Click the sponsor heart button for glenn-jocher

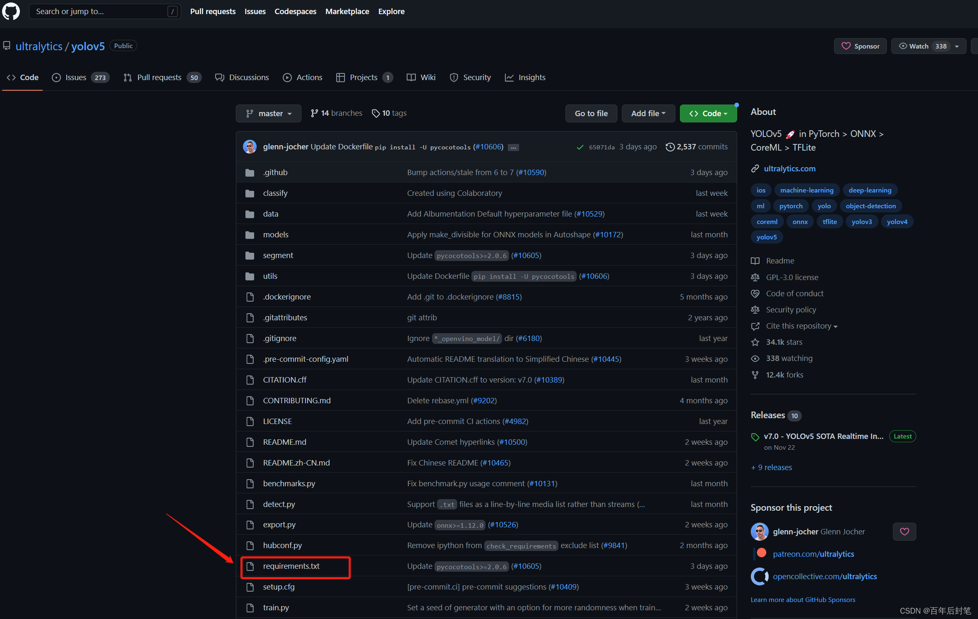pyautogui.click(x=904, y=532)
